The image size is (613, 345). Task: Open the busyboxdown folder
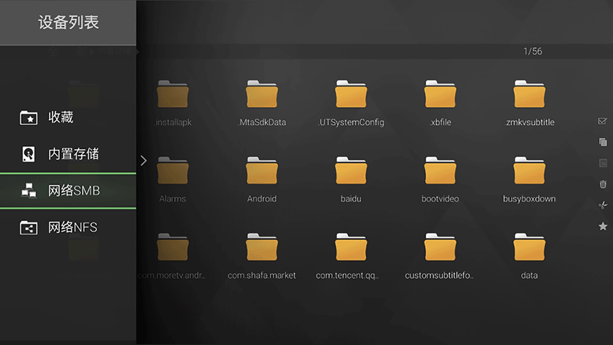click(529, 179)
